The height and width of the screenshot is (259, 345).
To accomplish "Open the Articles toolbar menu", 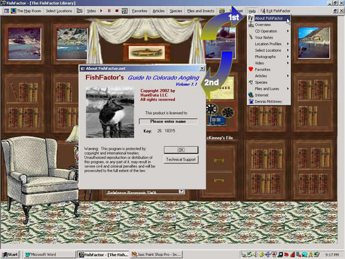I will [x=158, y=11].
